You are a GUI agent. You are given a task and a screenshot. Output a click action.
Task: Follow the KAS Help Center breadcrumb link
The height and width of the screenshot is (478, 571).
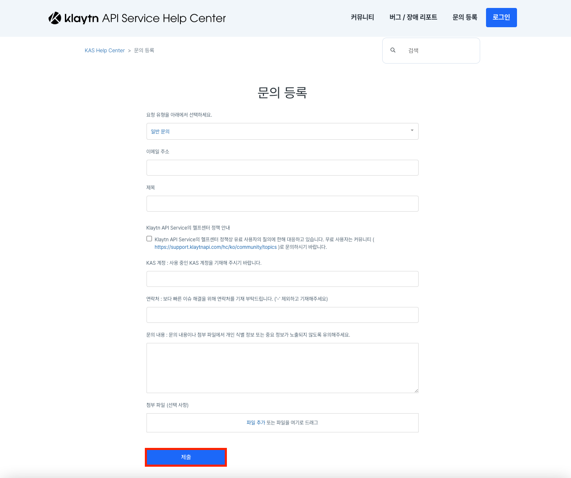coord(105,51)
